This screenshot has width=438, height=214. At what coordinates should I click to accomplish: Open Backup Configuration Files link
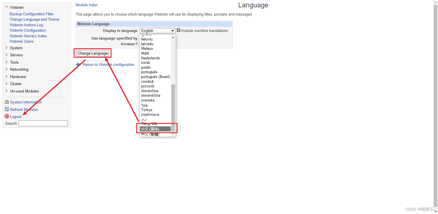coord(31,14)
